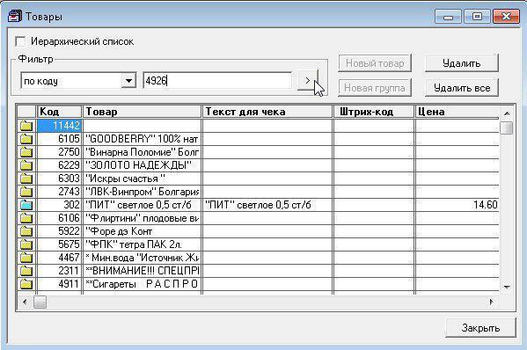Click the vertical scrollbar thumb
This screenshot has width=527, height=350.
click(507, 128)
